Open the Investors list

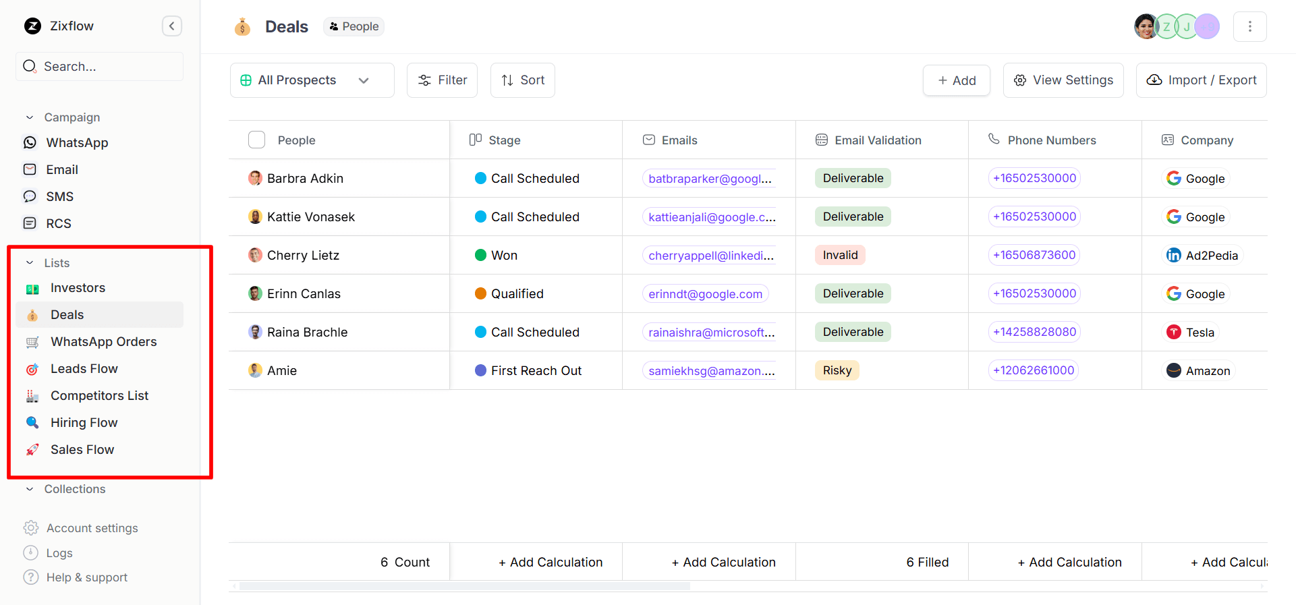[x=78, y=288]
